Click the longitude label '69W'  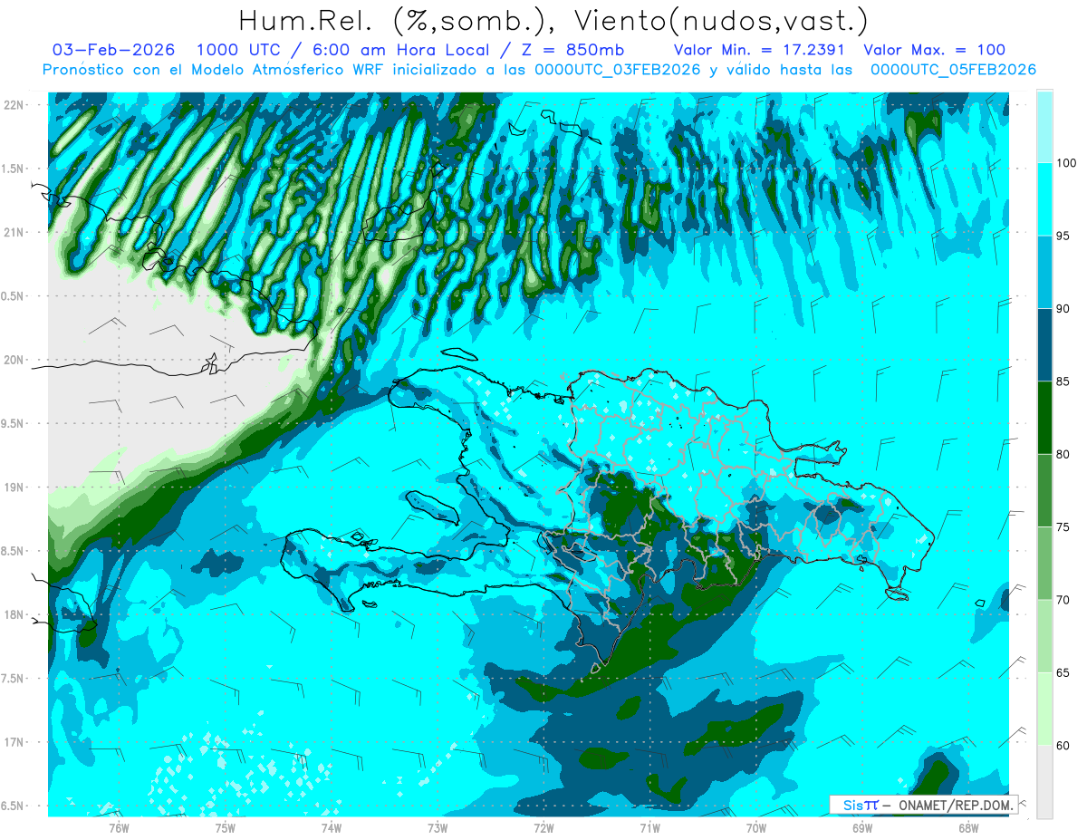pos(862,827)
